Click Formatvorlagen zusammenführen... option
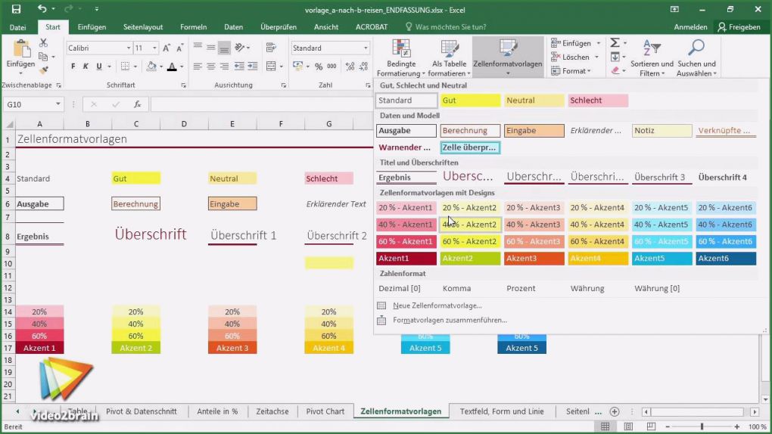The height and width of the screenshot is (434, 772). coord(450,320)
